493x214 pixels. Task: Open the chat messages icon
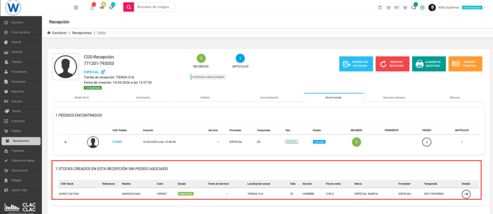[x=414, y=7]
